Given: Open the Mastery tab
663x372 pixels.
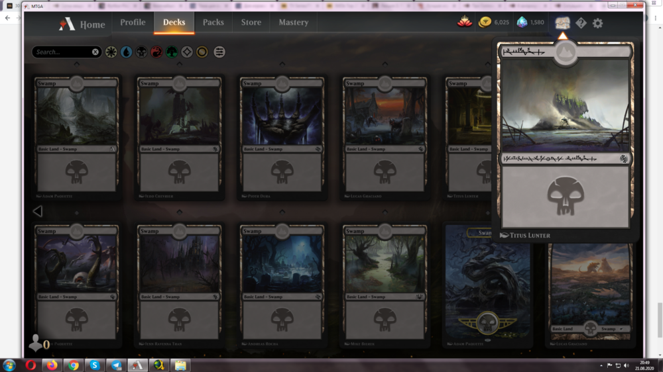Looking at the screenshot, I should click(293, 23).
